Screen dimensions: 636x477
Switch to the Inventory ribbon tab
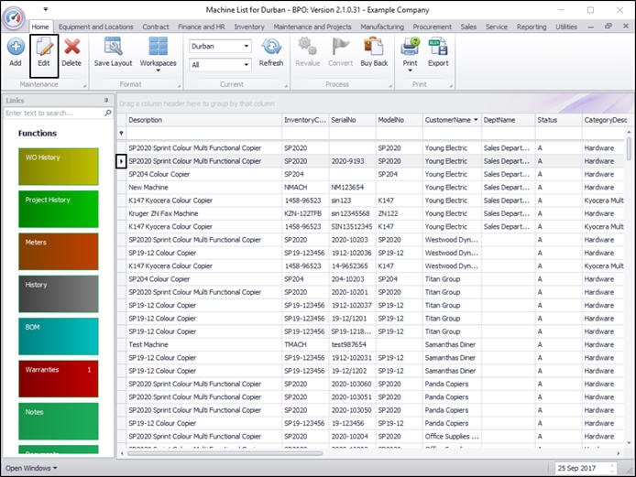coord(249,27)
